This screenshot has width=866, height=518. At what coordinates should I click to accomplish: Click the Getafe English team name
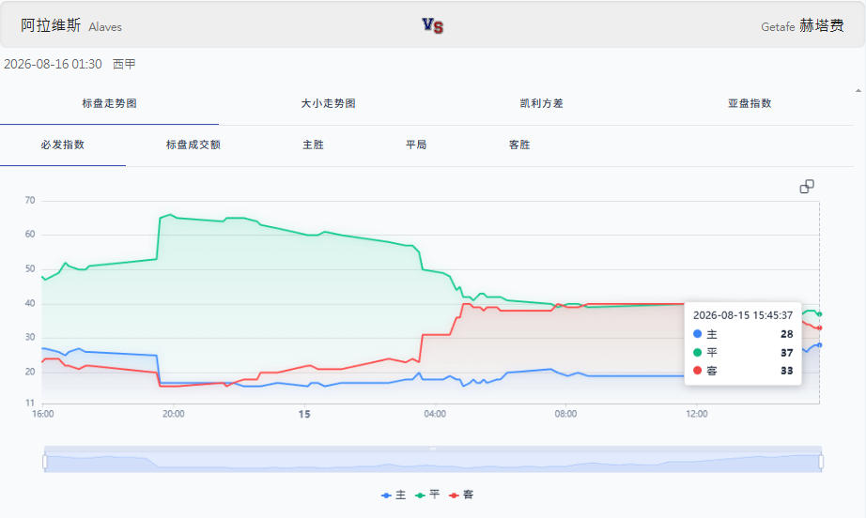(778, 27)
